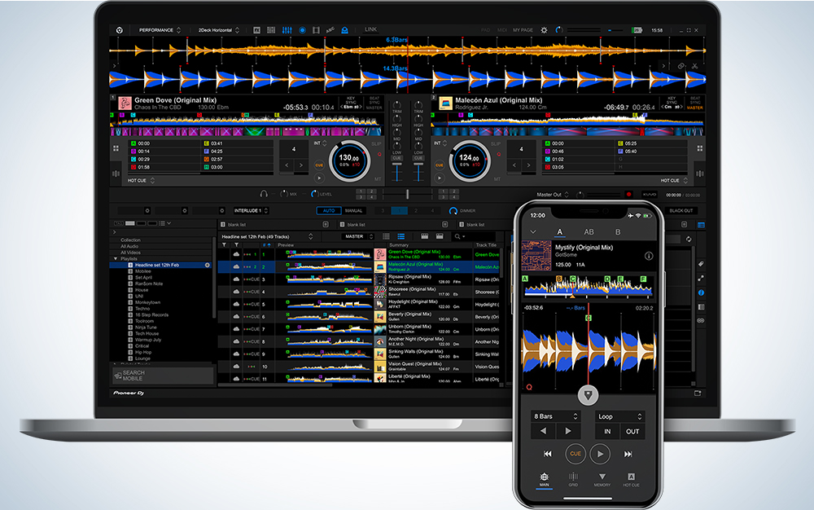Click the headphones icon below the mixer
Image resolution: width=814 pixels, height=510 pixels.
pos(263,194)
